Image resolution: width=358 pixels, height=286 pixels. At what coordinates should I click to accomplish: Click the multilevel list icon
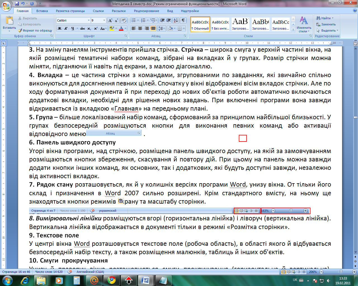[153, 20]
